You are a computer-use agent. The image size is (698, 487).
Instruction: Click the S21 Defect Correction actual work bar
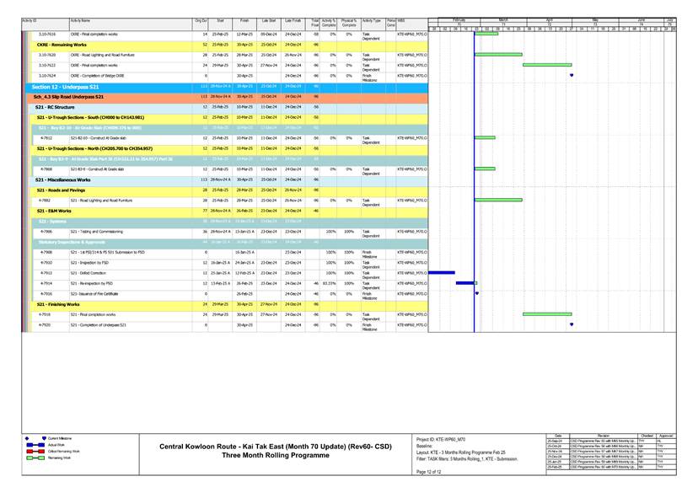point(442,272)
